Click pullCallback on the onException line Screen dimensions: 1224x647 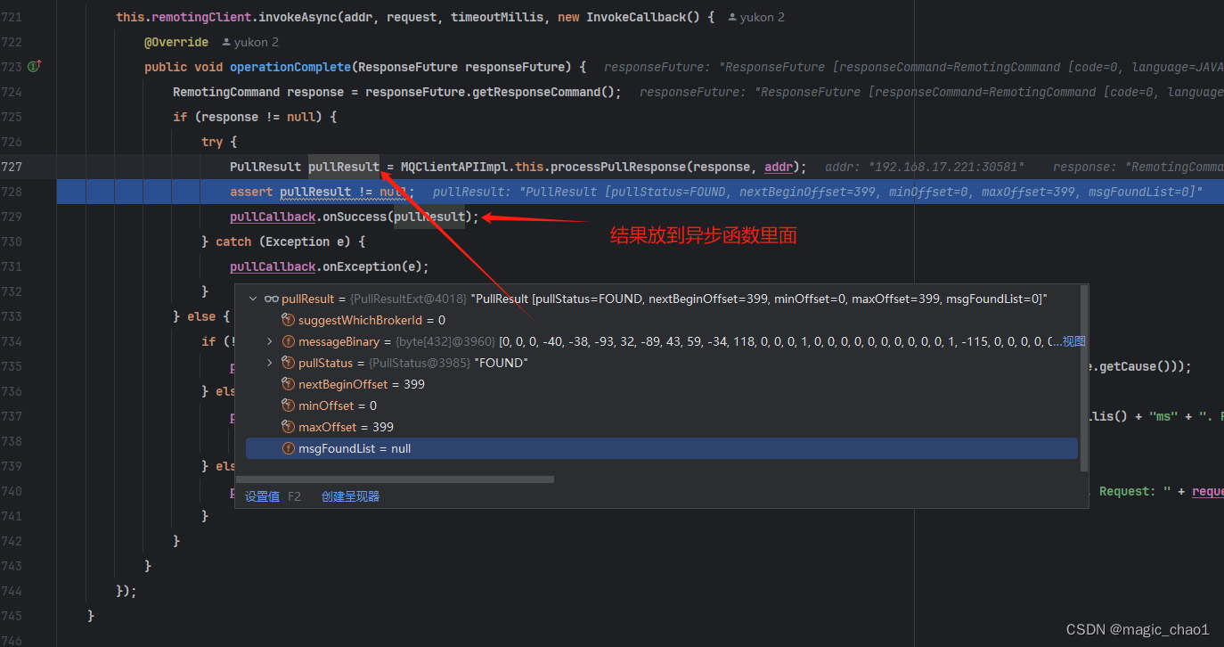point(273,266)
